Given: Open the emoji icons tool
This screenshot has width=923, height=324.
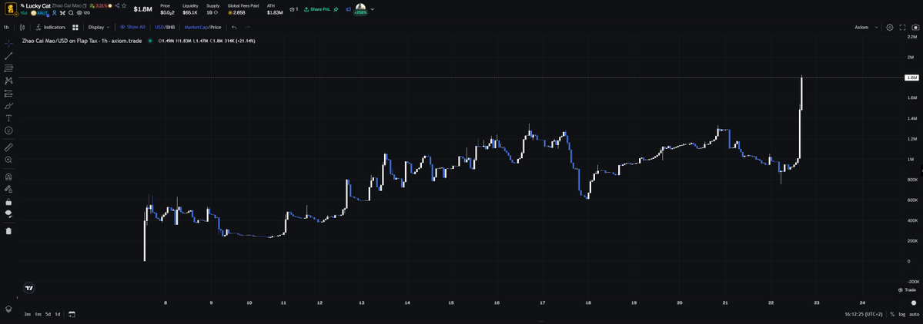Looking at the screenshot, I should pyautogui.click(x=8, y=131).
